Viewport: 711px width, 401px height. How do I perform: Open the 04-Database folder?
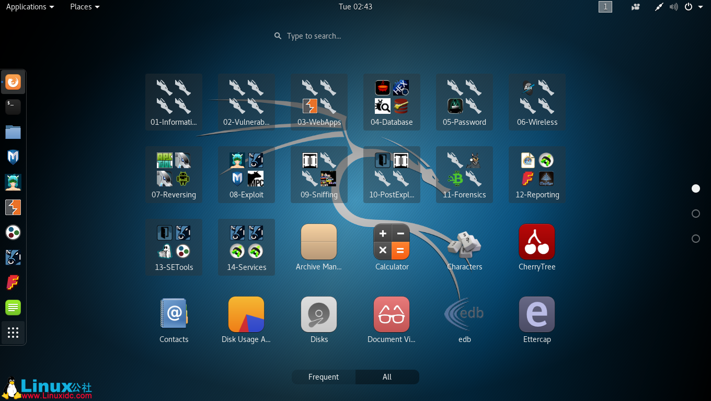pos(392,102)
